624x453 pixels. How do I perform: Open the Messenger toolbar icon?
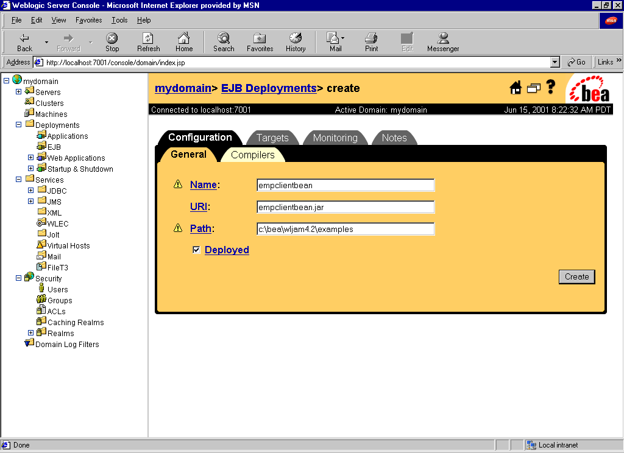(x=443, y=42)
